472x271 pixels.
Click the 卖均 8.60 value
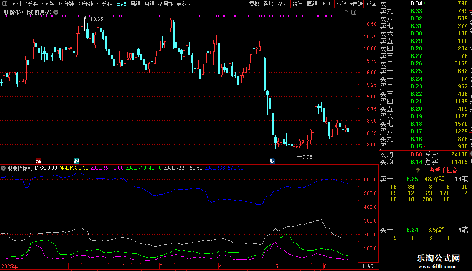click(416, 154)
